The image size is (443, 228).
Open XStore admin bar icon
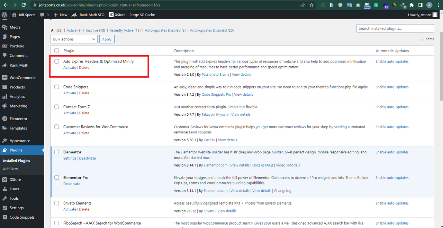click(111, 15)
